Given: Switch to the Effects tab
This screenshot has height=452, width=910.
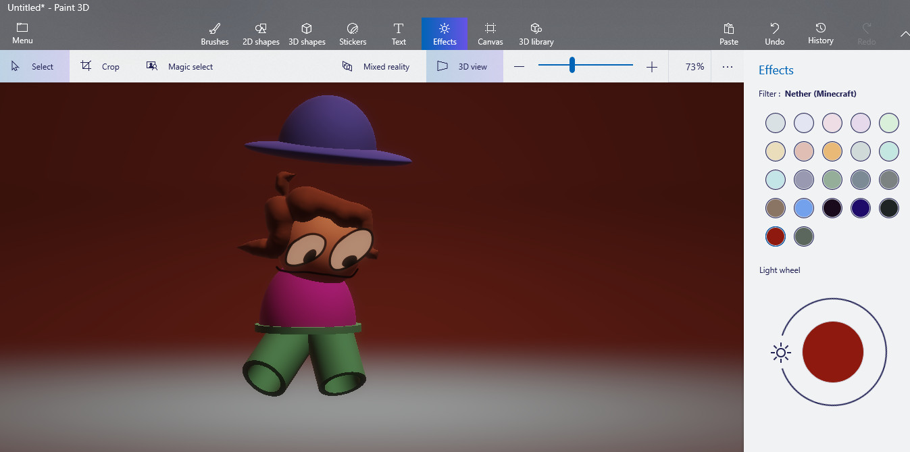Looking at the screenshot, I should click(445, 34).
